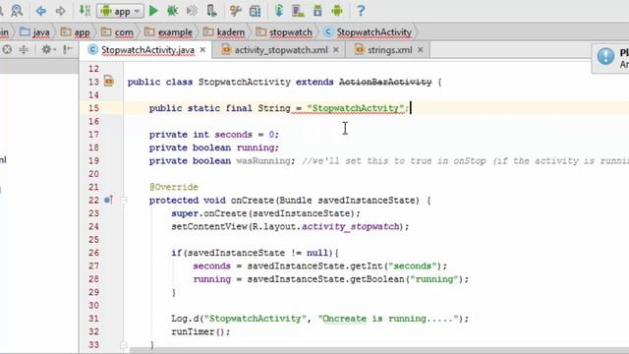Attach debugger to Android process
The width and height of the screenshot is (629, 354).
[x=211, y=11]
